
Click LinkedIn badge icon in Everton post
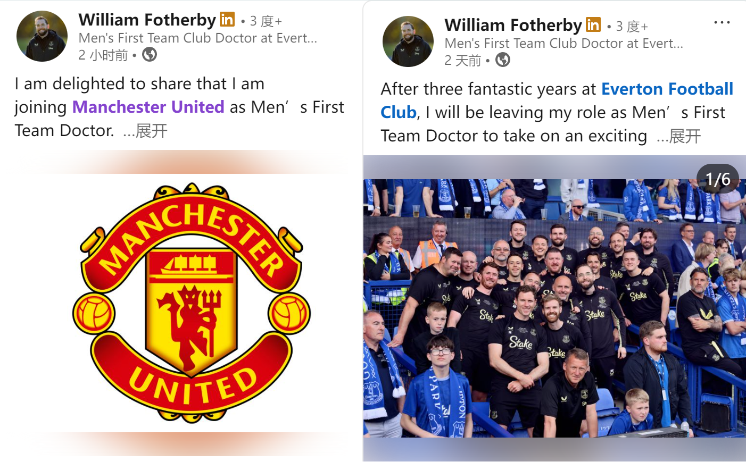click(x=593, y=25)
